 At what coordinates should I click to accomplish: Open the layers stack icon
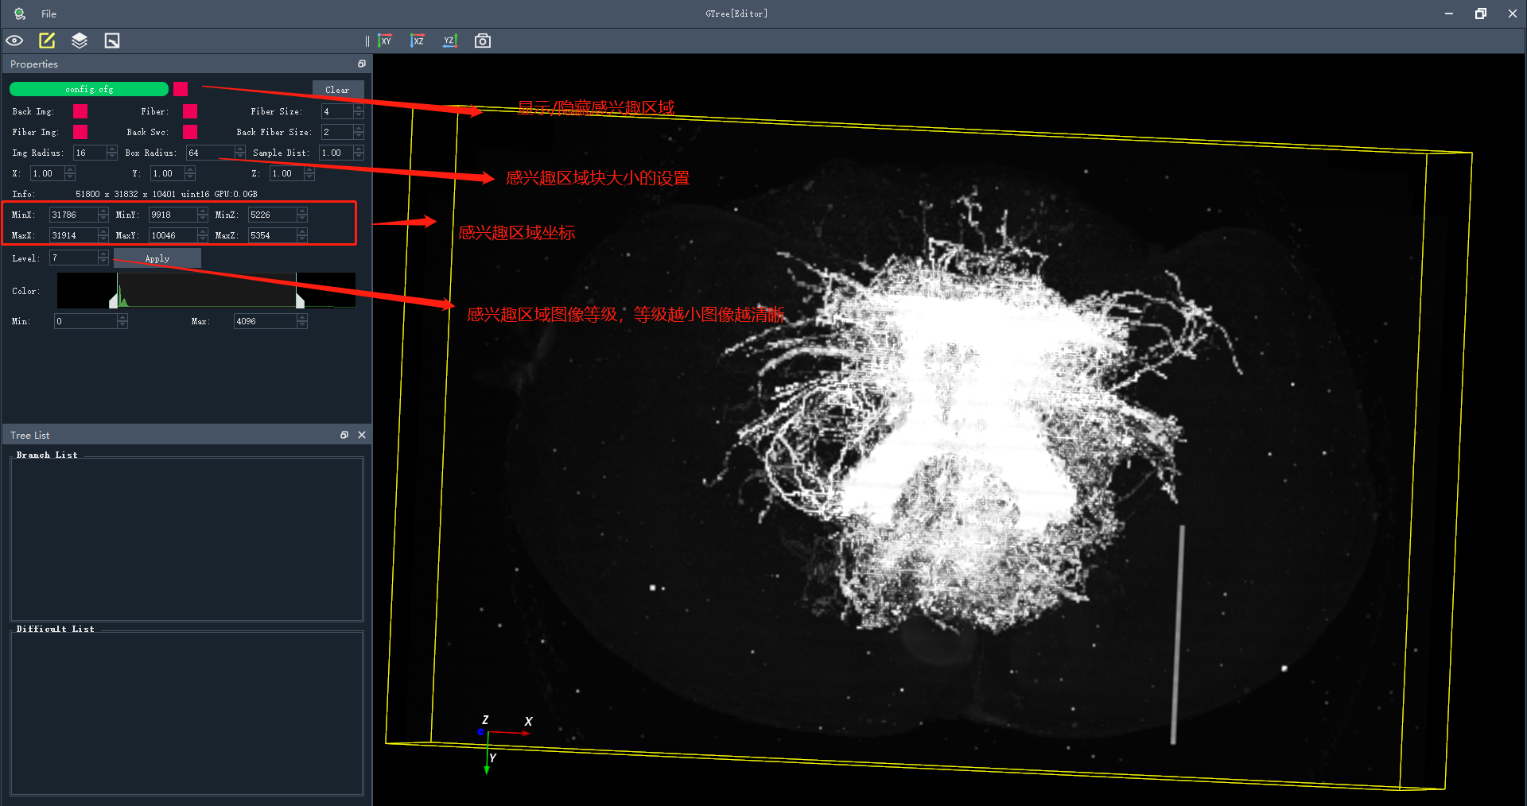point(80,41)
